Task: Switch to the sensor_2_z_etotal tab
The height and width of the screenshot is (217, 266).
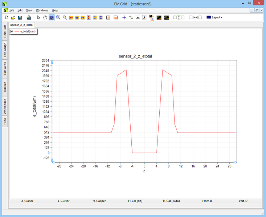Action: (x=22, y=25)
